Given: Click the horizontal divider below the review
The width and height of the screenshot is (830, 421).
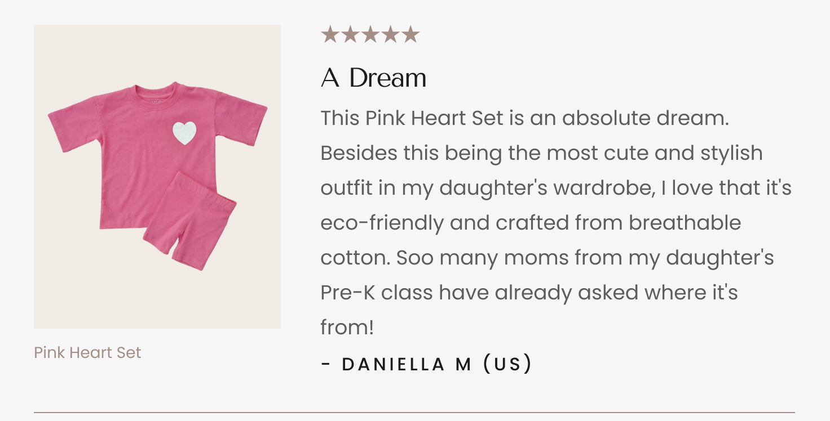Looking at the screenshot, I should click(414, 413).
